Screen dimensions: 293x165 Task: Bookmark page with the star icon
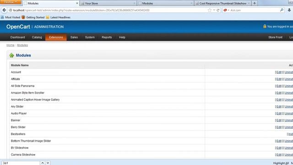pyautogui.click(x=210, y=10)
